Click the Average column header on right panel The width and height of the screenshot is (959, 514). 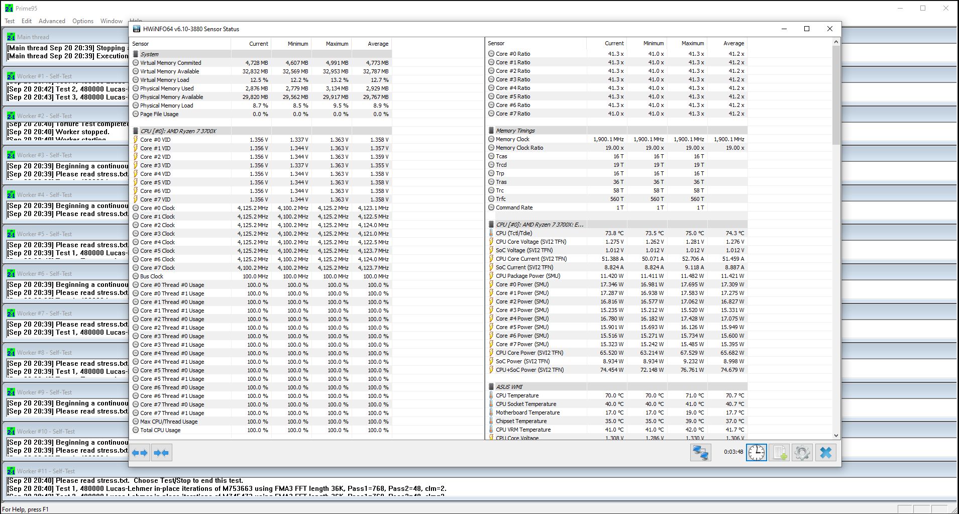point(733,43)
